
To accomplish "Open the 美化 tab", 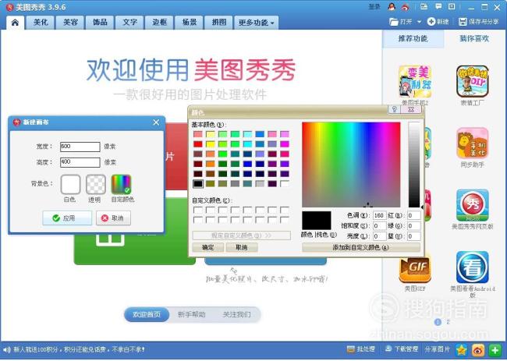I will point(41,23).
